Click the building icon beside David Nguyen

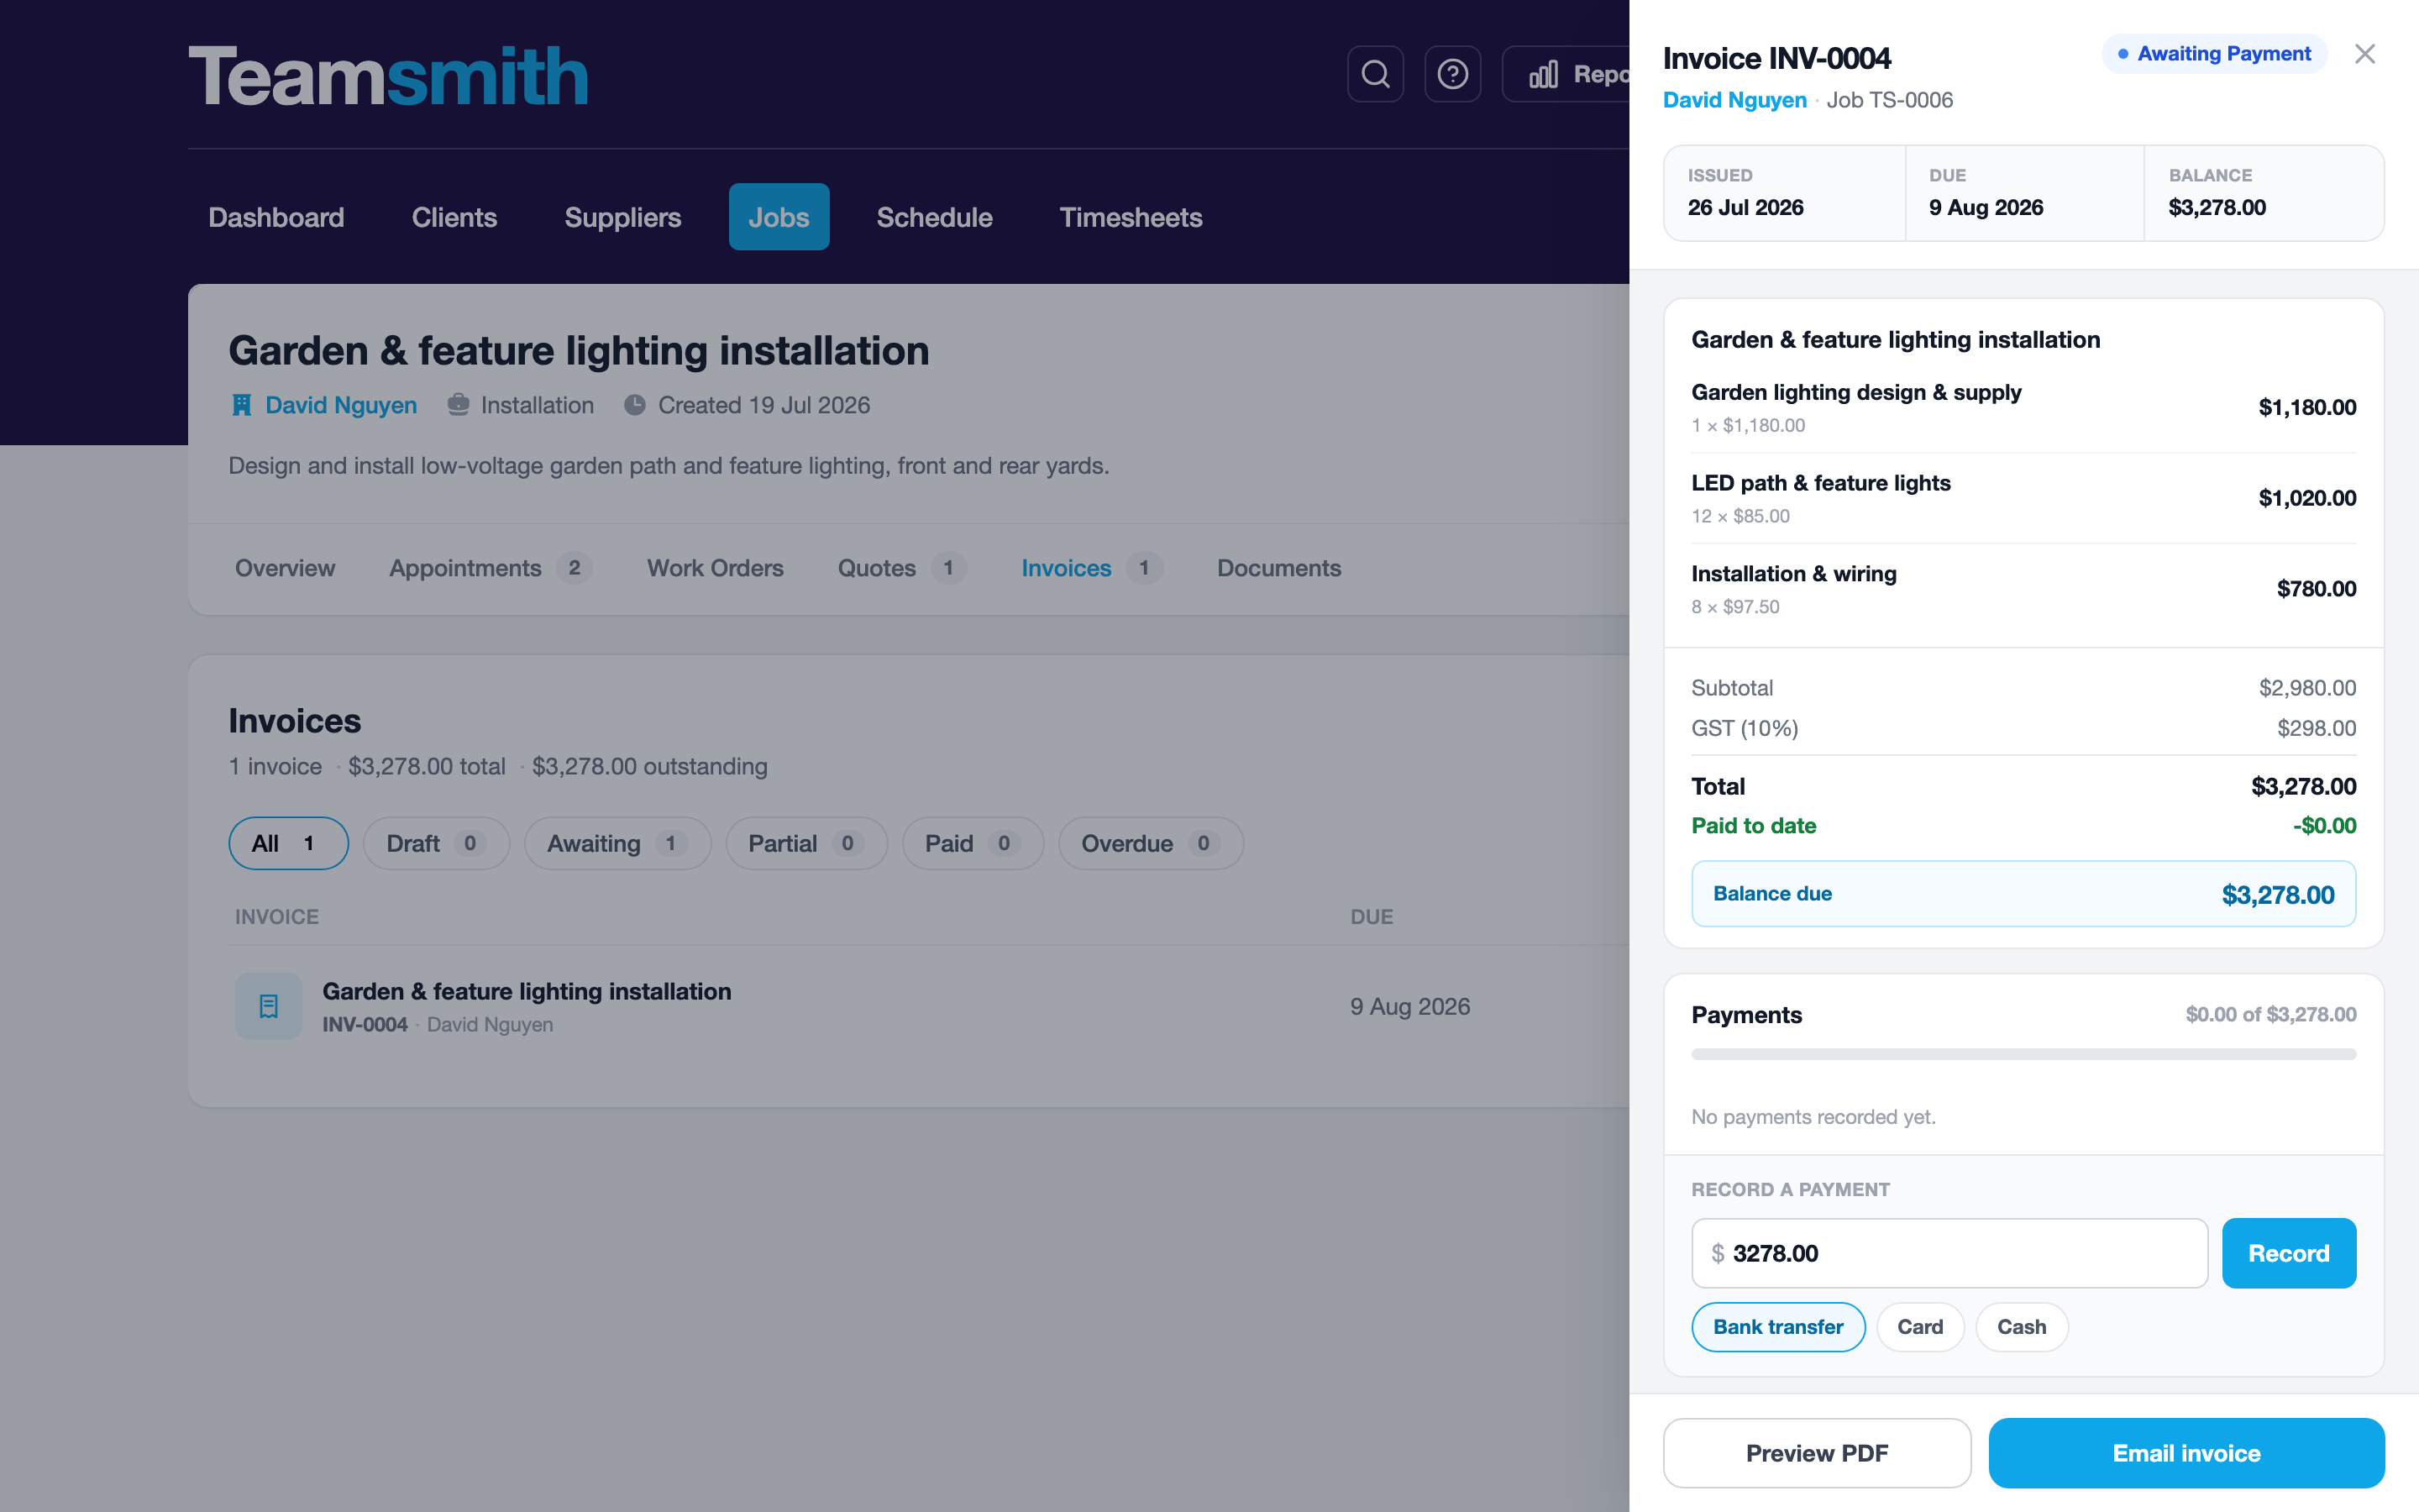pyautogui.click(x=241, y=405)
